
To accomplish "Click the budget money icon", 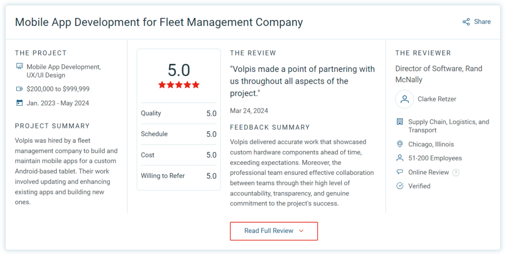I will 19,89.
